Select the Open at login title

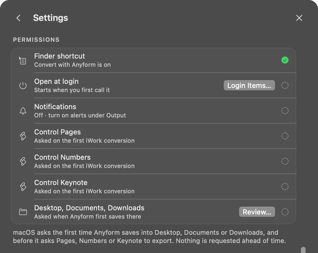coord(56,81)
